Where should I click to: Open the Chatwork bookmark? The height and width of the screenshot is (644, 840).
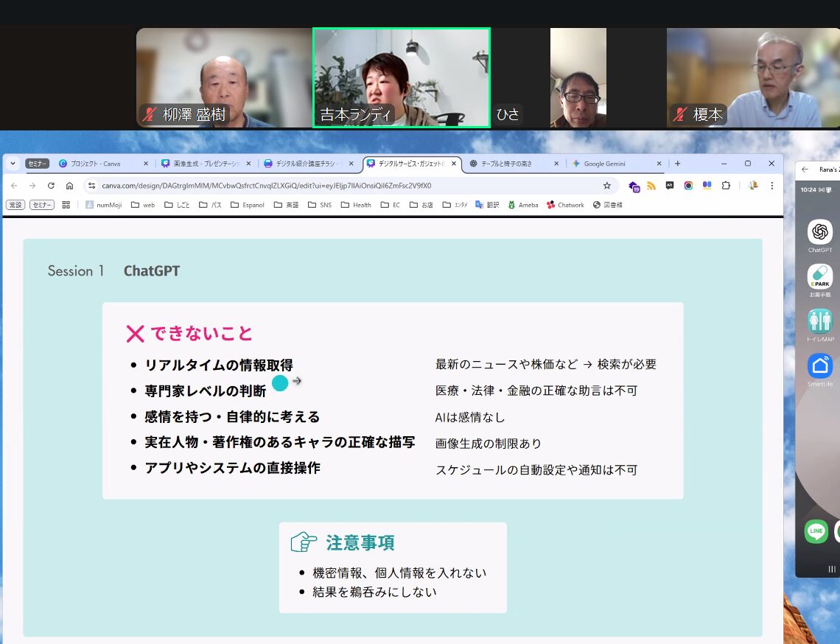coord(565,205)
